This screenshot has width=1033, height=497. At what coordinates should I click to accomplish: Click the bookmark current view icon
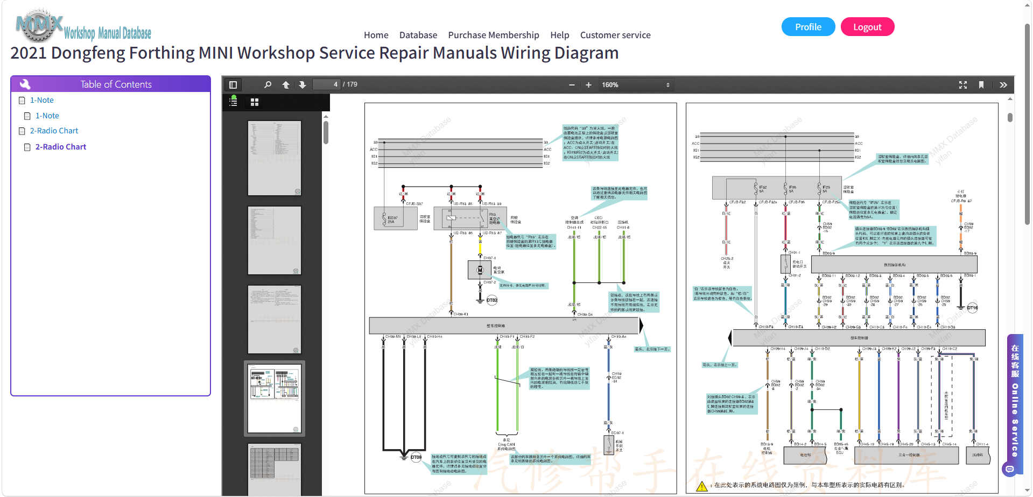coord(981,85)
